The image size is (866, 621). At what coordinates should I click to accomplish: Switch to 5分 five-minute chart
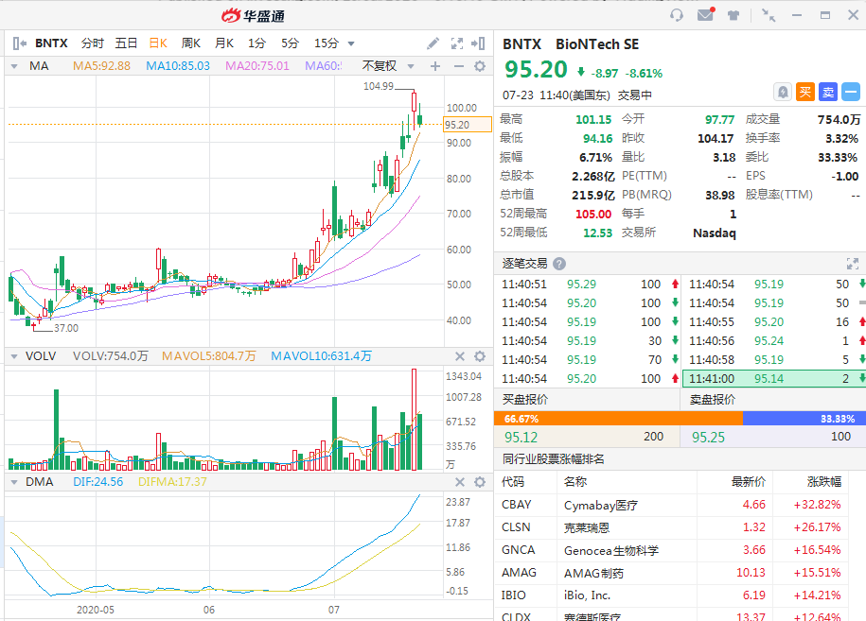tap(290, 43)
